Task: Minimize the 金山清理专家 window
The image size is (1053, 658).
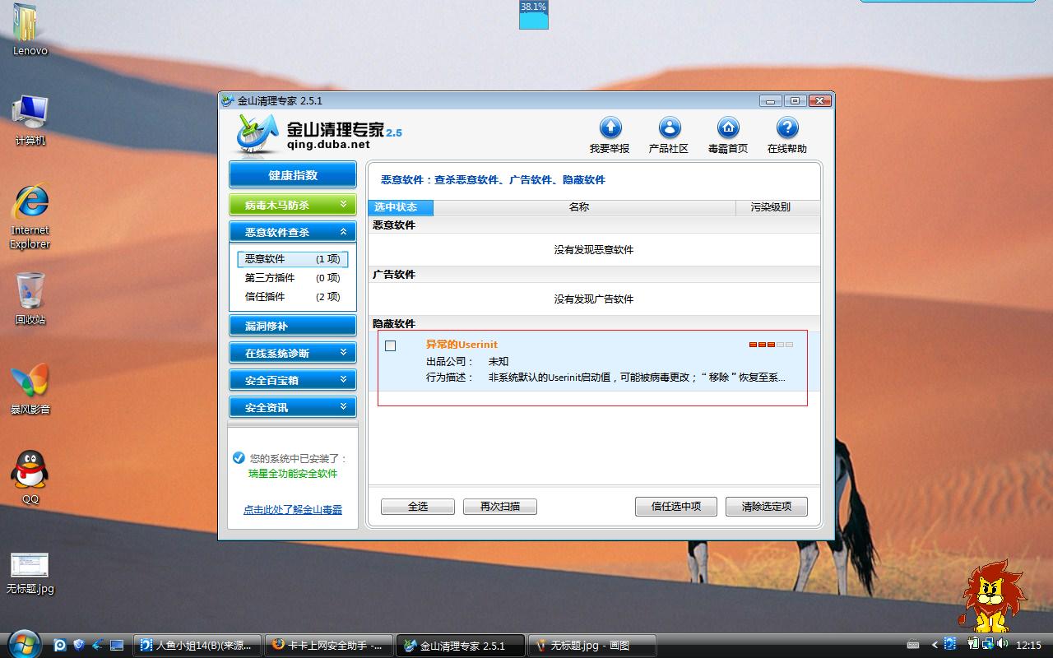Action: point(771,101)
